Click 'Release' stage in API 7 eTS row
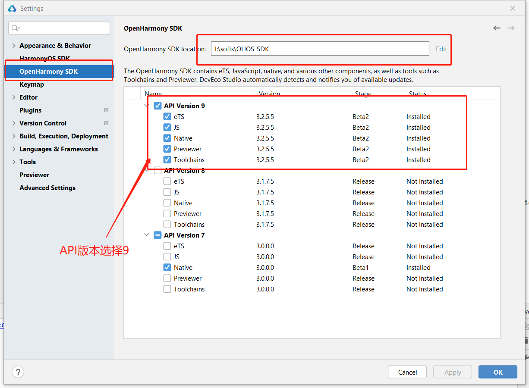 (x=363, y=246)
